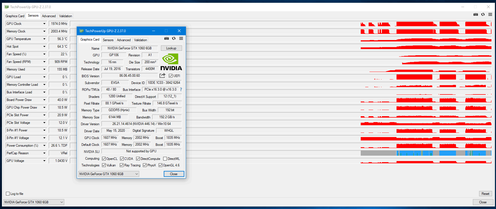496x209 pixels.
Task: Open the Validation tab in the Sensors window
Action: click(x=66, y=16)
